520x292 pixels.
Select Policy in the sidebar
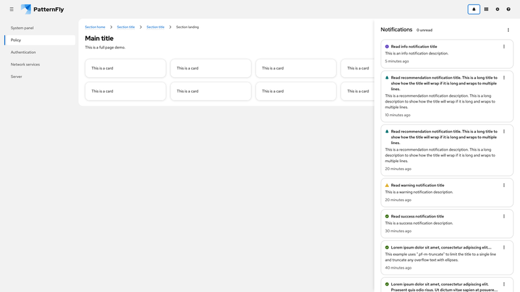pos(40,40)
